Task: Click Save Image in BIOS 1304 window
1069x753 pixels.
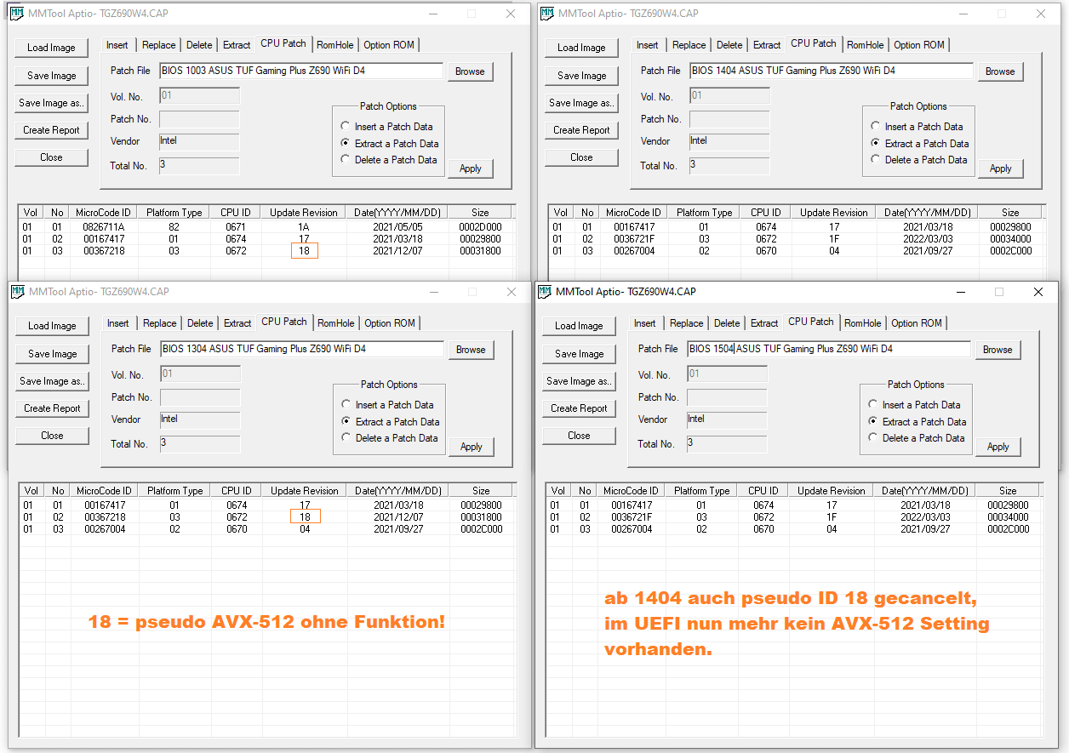Action: click(x=53, y=354)
